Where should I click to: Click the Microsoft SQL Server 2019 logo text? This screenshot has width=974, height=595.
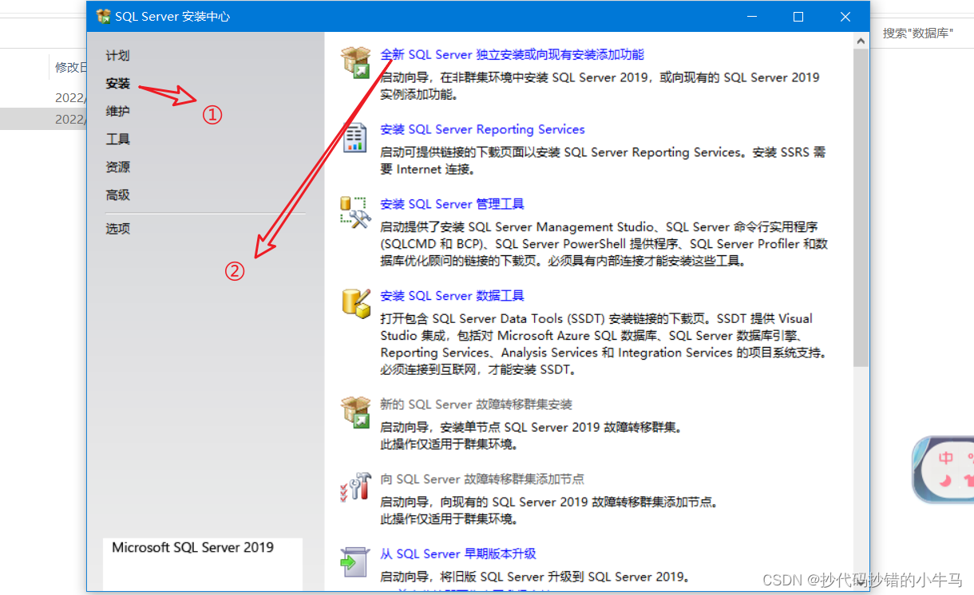pos(192,548)
